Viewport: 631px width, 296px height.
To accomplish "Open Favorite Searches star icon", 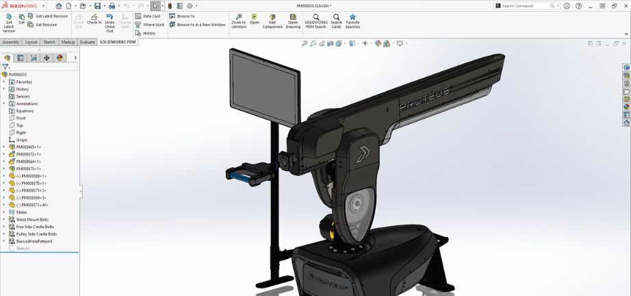I will 352,21.
